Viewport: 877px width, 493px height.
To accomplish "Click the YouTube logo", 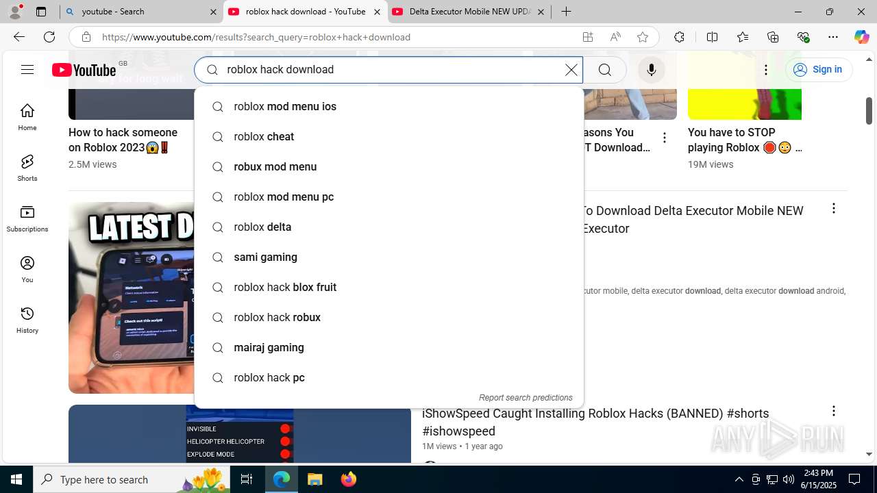I will 84,70.
